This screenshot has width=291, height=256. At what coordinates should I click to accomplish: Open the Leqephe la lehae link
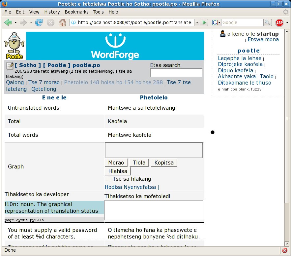[240, 58]
